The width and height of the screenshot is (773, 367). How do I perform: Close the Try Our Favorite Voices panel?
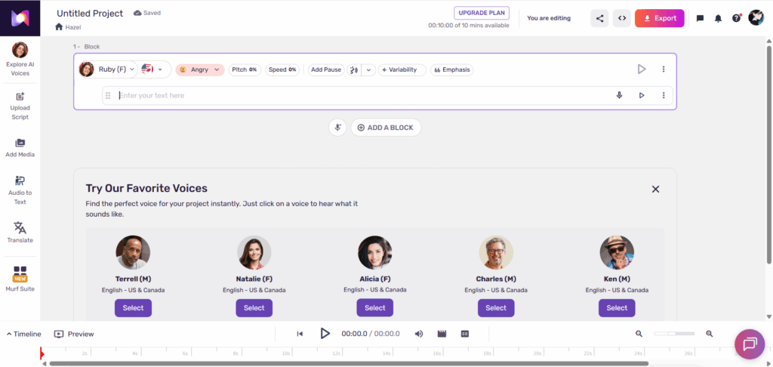(x=655, y=189)
